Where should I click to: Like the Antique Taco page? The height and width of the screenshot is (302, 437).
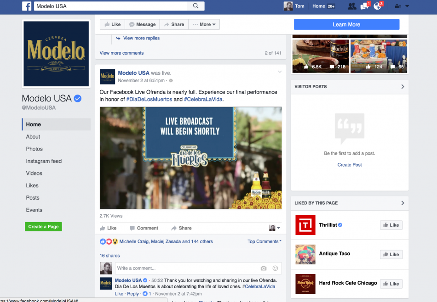391,254
